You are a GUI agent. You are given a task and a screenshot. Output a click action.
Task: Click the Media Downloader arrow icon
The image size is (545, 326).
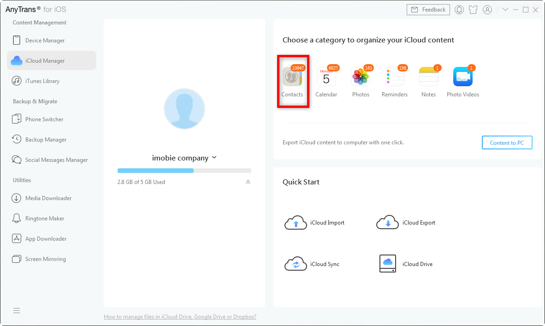pyautogui.click(x=16, y=198)
